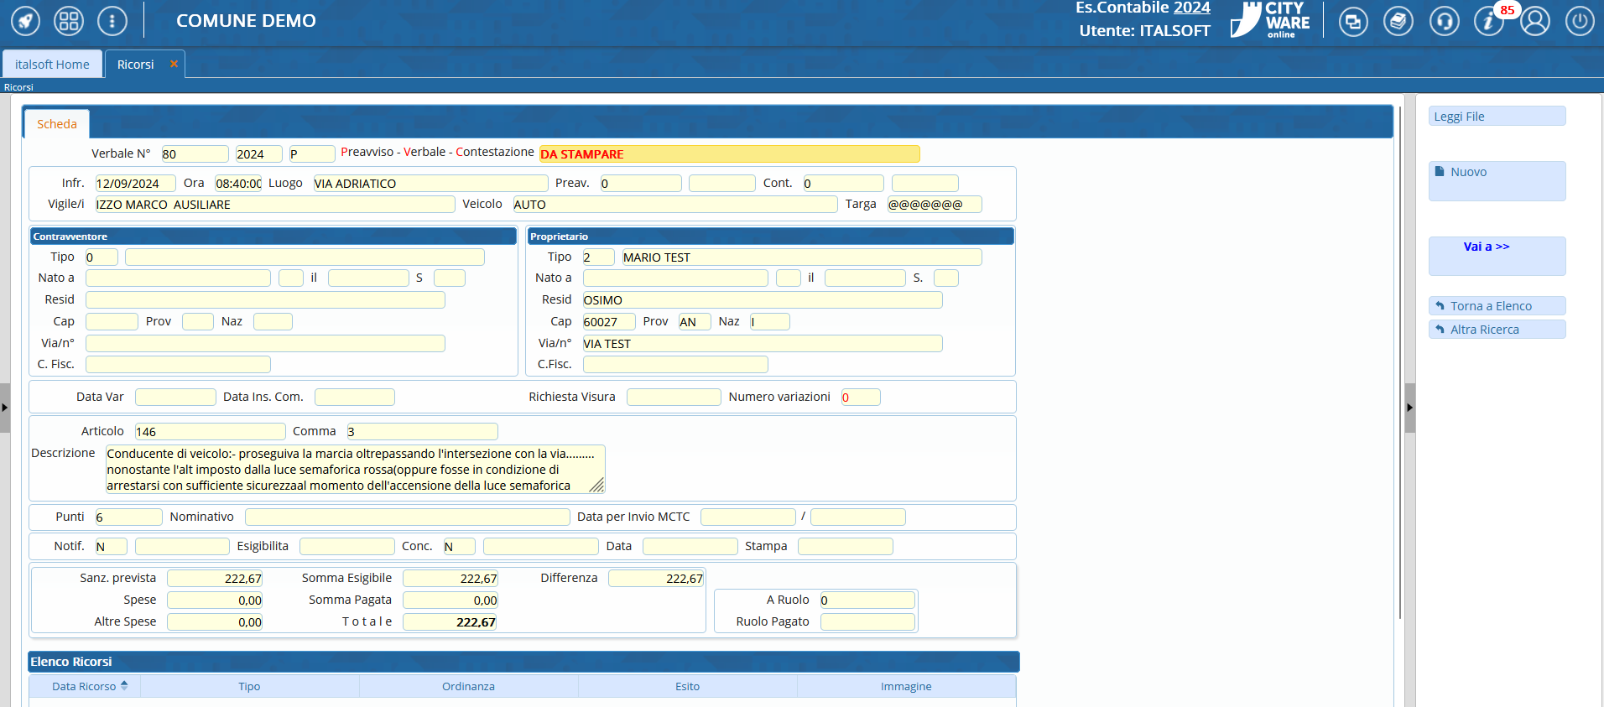Expand the left collapsed side panel
The image size is (1604, 707).
pos(5,408)
